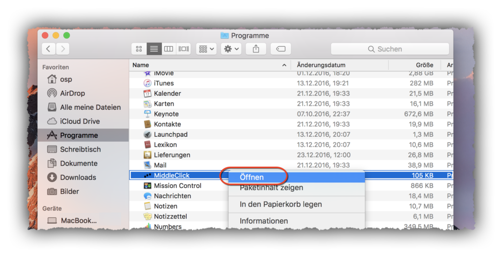Click the Favoriten sidebar section header
This screenshot has height=257, width=502.
(x=55, y=67)
